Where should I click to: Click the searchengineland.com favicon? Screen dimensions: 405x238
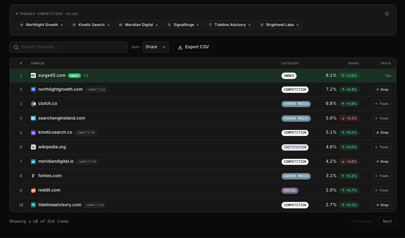pos(33,118)
